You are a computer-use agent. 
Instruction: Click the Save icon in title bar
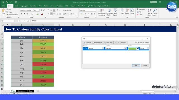(3, 2)
